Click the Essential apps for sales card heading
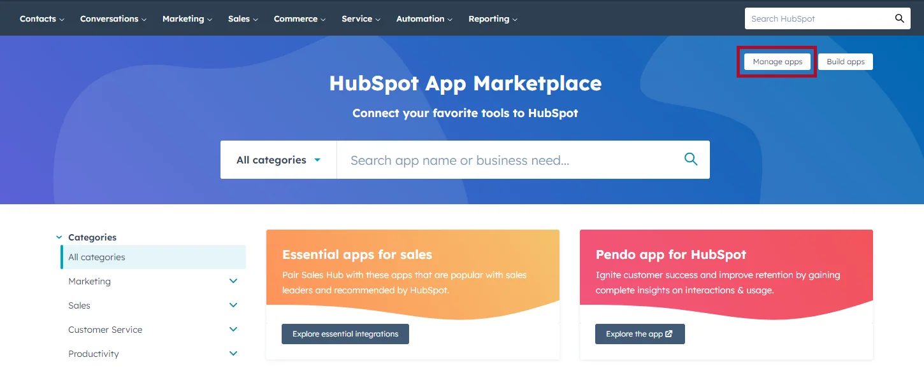 pos(357,254)
